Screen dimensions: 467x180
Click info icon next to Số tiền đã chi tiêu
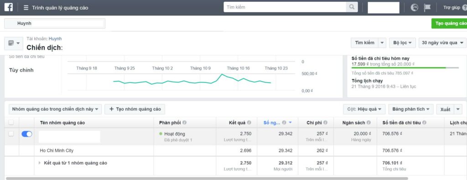pyautogui.click(x=424, y=123)
